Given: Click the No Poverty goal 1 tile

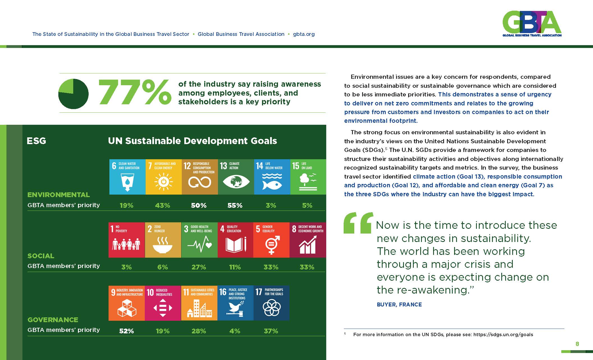Looking at the screenshot, I should (x=127, y=240).
